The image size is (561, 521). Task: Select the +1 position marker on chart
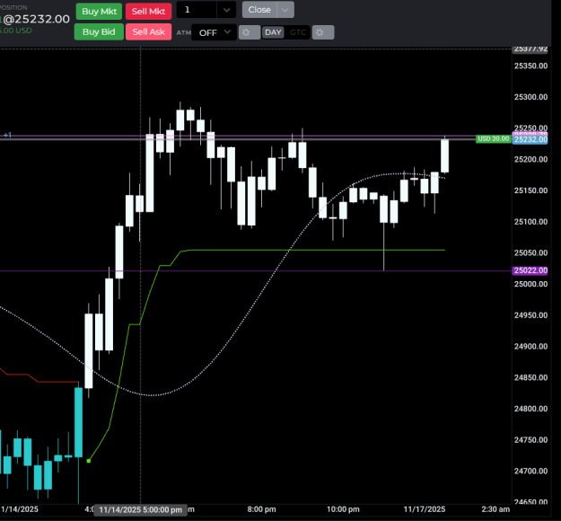coord(7,135)
